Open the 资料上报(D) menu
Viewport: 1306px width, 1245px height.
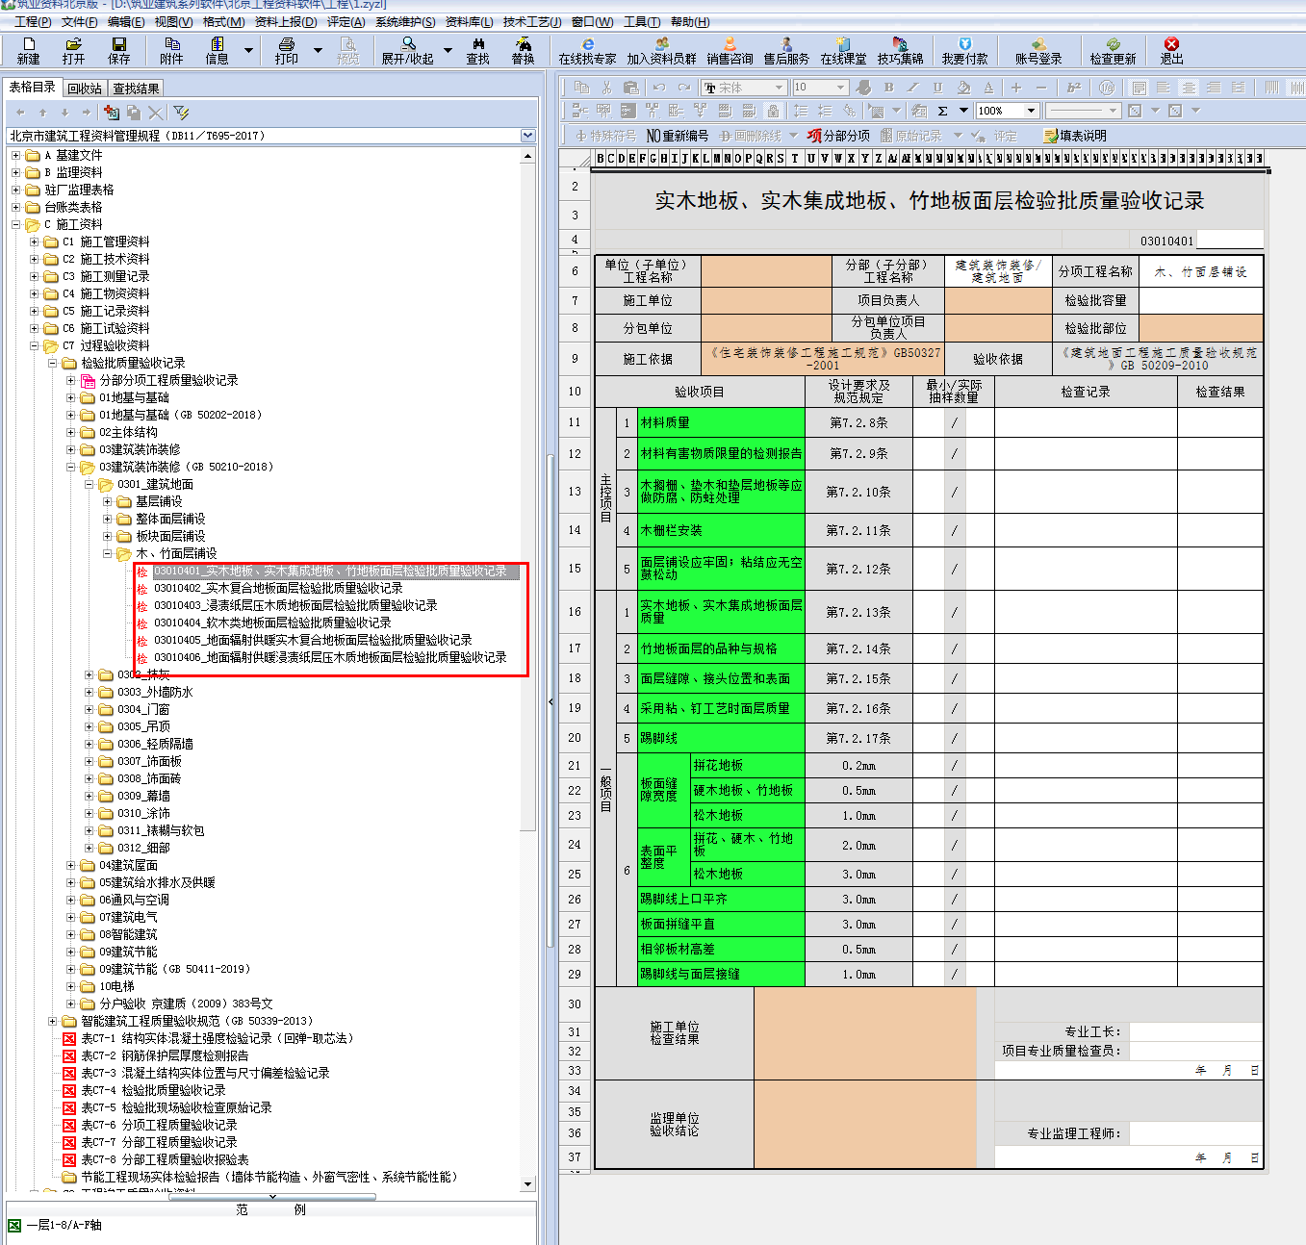286,21
